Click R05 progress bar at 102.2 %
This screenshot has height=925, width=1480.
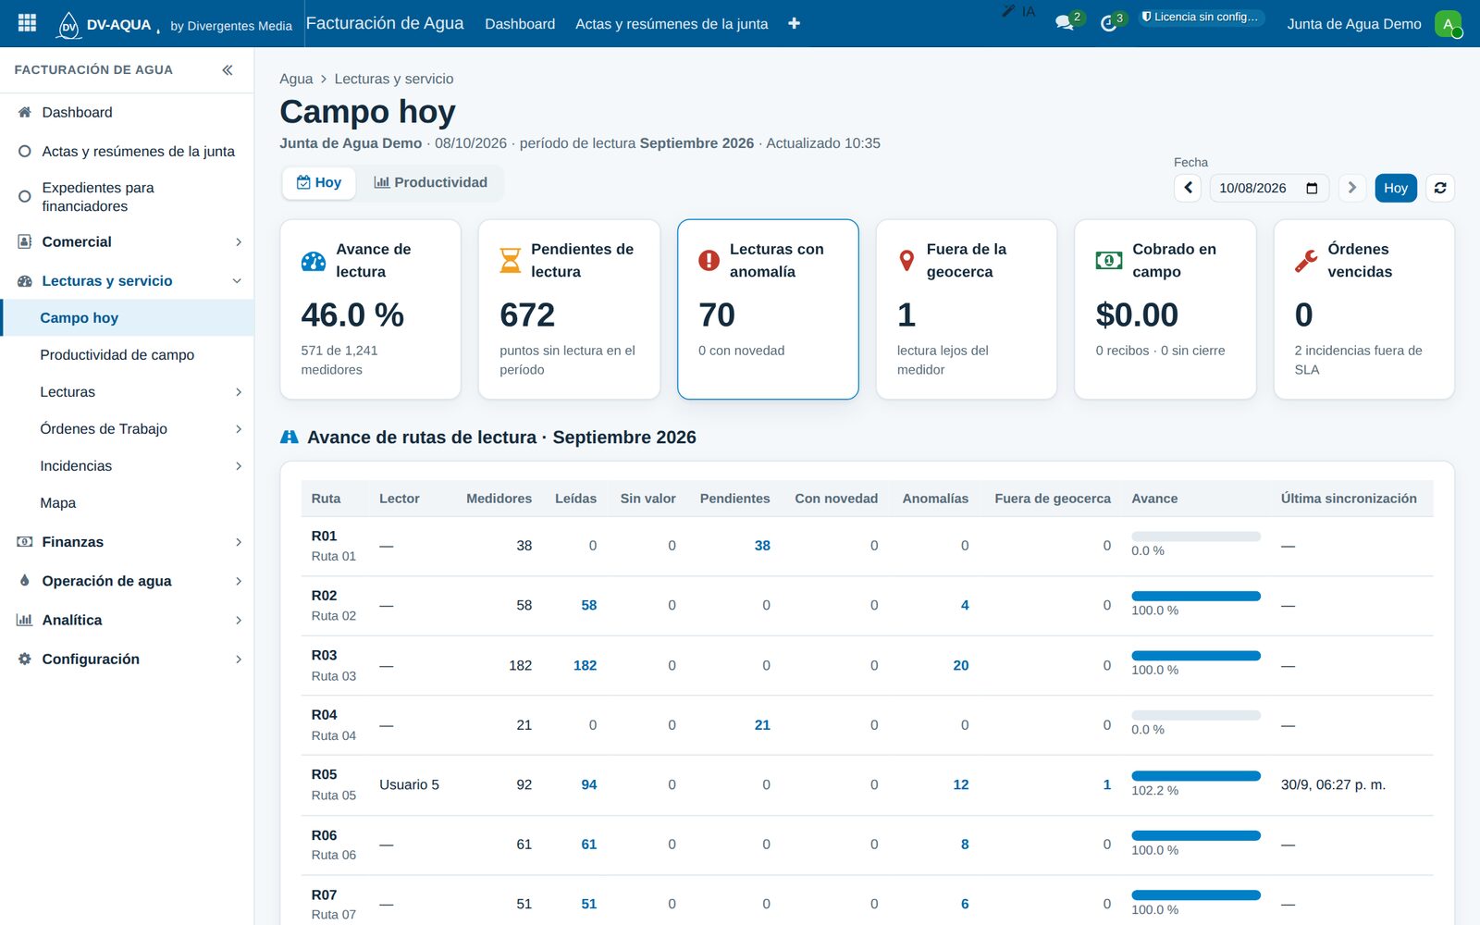pyautogui.click(x=1196, y=776)
